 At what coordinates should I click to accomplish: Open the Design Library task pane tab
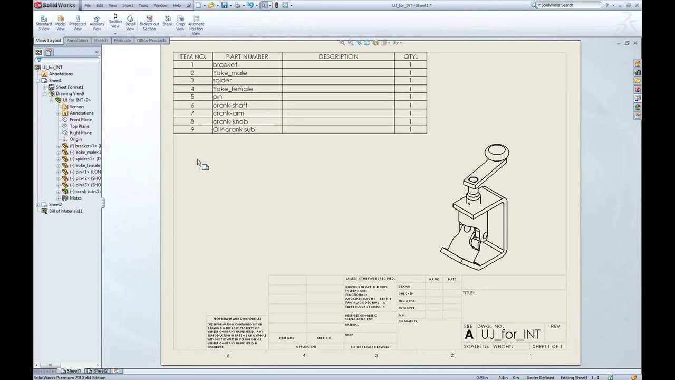click(638, 72)
